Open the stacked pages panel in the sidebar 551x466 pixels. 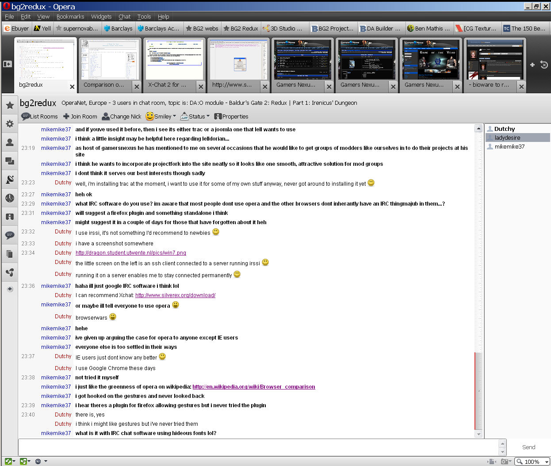[x=10, y=254]
